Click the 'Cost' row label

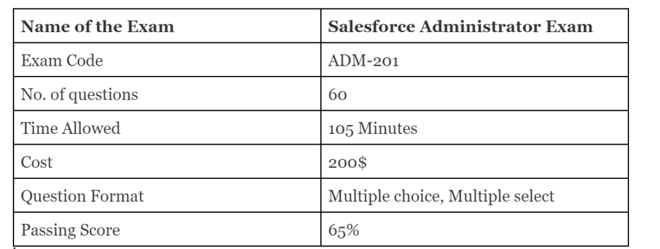[x=37, y=163]
